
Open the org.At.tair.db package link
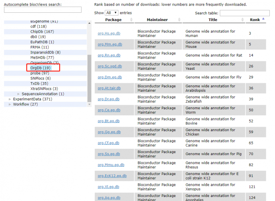pos(109,88)
